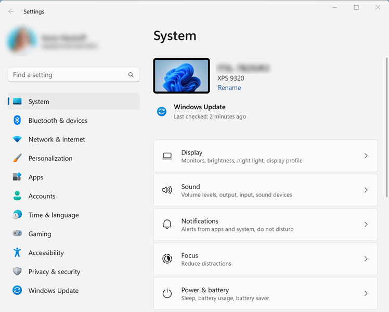Click the Find a setting search field
389x312 pixels.
click(68, 75)
